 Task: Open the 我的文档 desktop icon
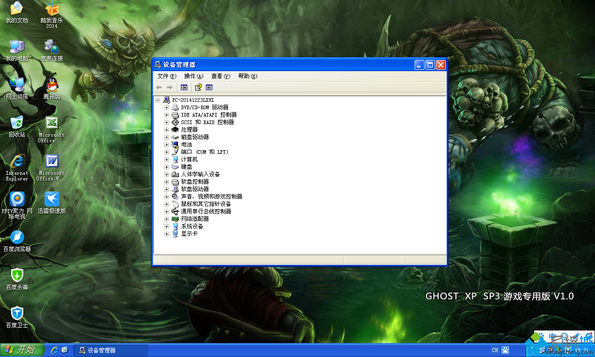click(x=17, y=12)
